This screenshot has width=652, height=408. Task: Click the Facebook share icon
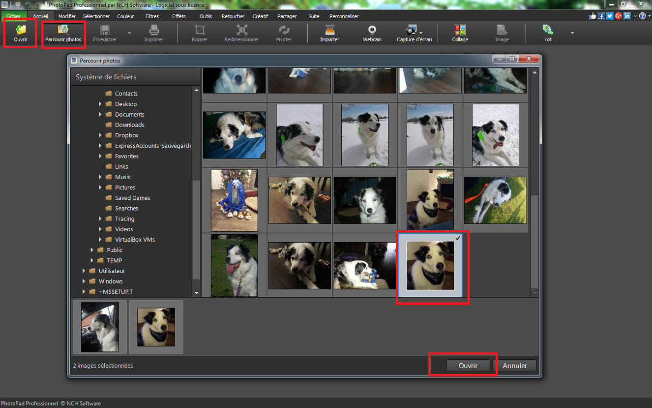(x=601, y=16)
